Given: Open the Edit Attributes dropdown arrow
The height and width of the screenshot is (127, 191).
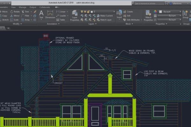Looking at the screenshot, I should tap(141, 20).
